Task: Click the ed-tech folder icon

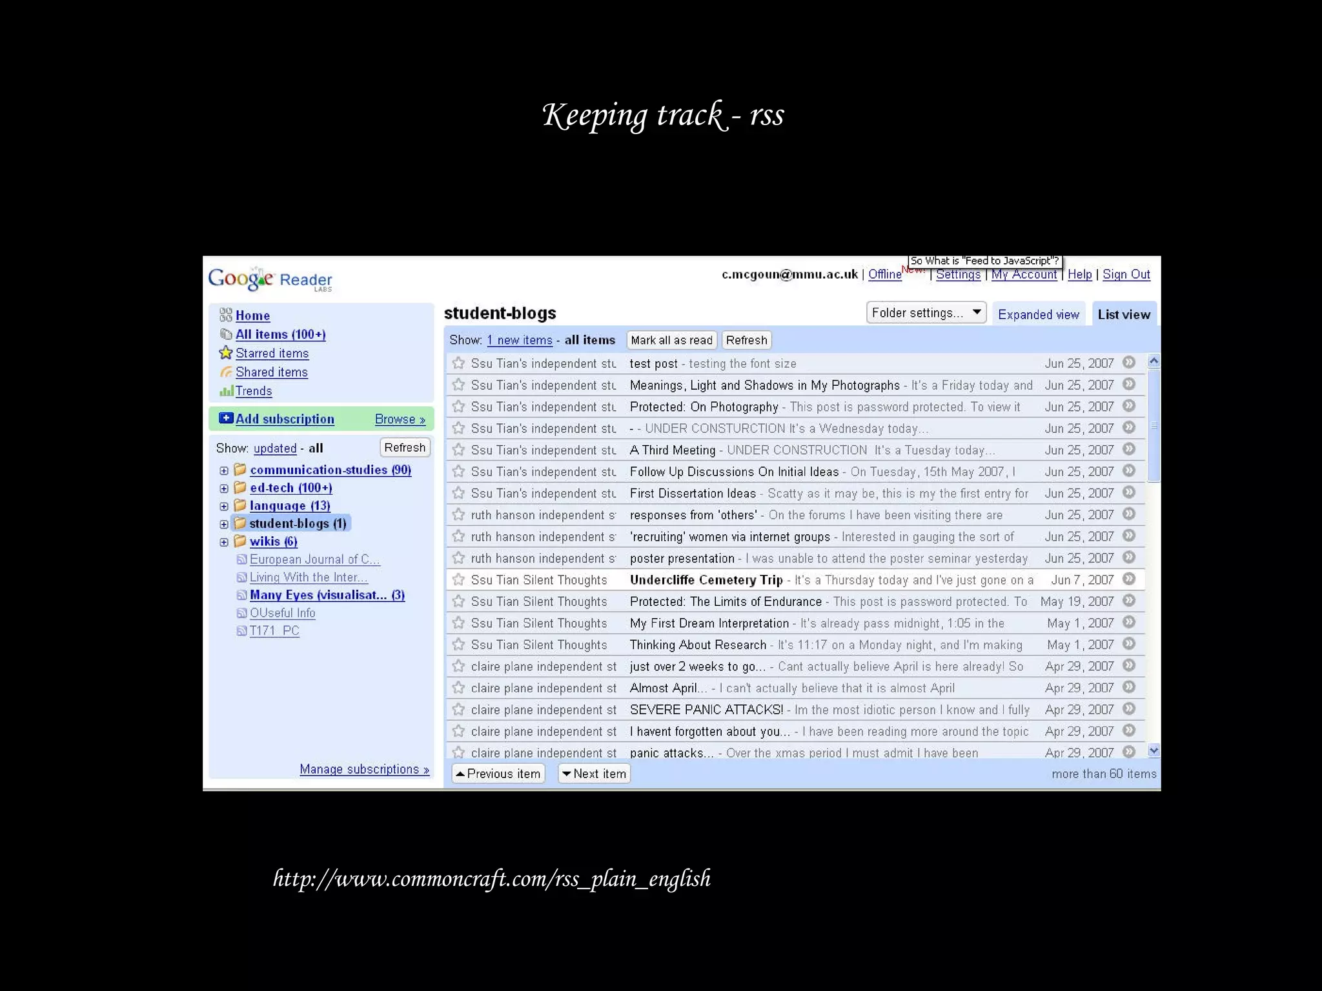Action: pyautogui.click(x=240, y=487)
